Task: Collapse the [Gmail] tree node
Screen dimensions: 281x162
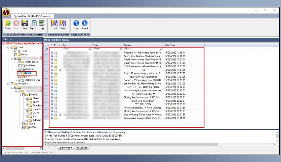Action: click(20, 95)
